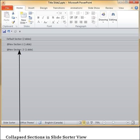140x140 pixels.
Task: Click the Increase Font Size icon
Action: coord(53,22)
